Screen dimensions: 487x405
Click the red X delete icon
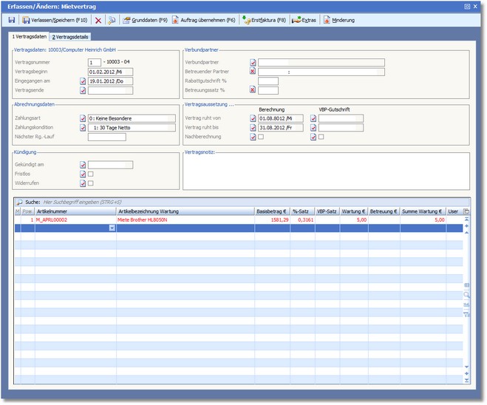(x=98, y=20)
